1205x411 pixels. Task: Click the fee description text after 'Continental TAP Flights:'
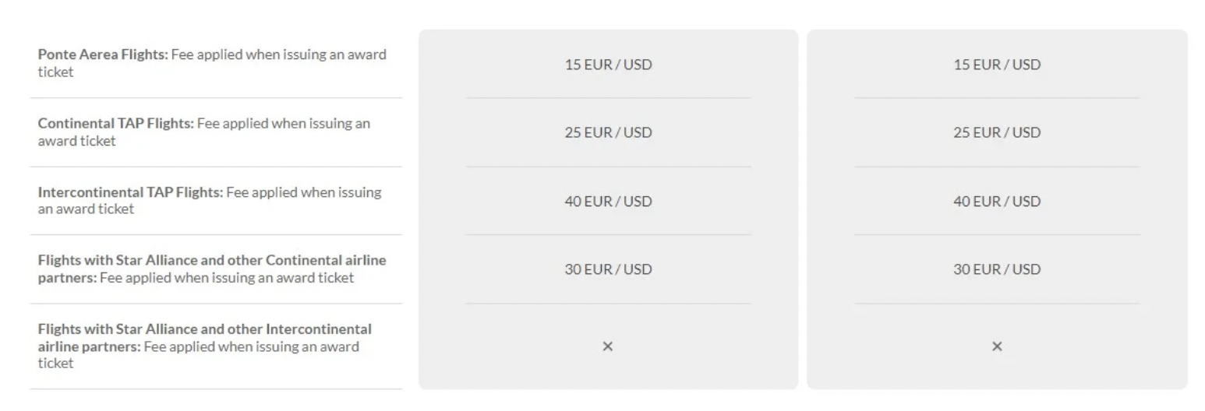point(283,124)
